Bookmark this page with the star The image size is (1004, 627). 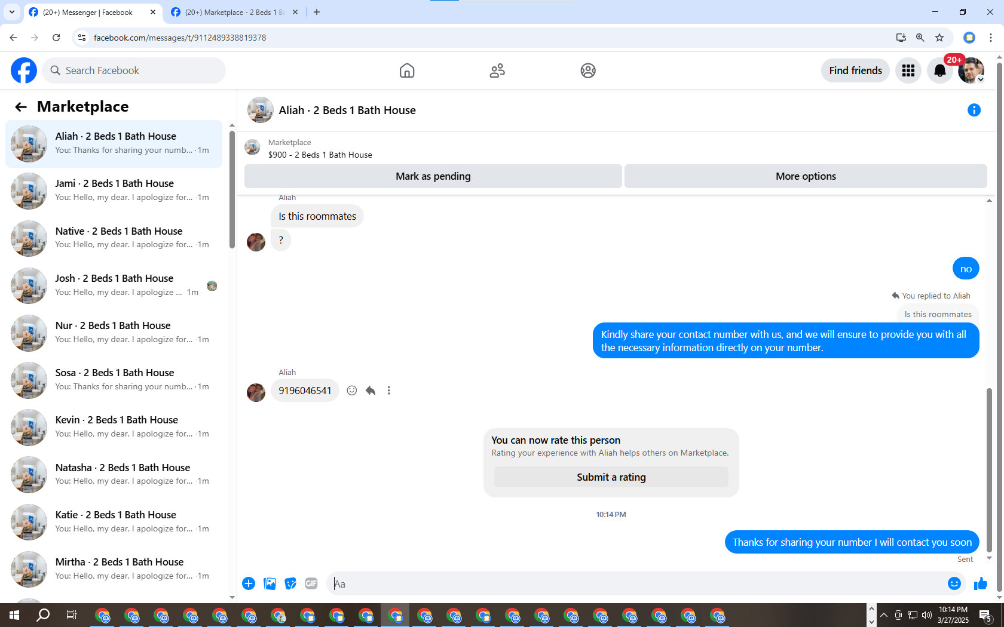[939, 38]
